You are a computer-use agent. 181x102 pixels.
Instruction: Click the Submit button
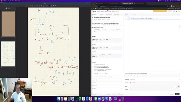click(177, 94)
